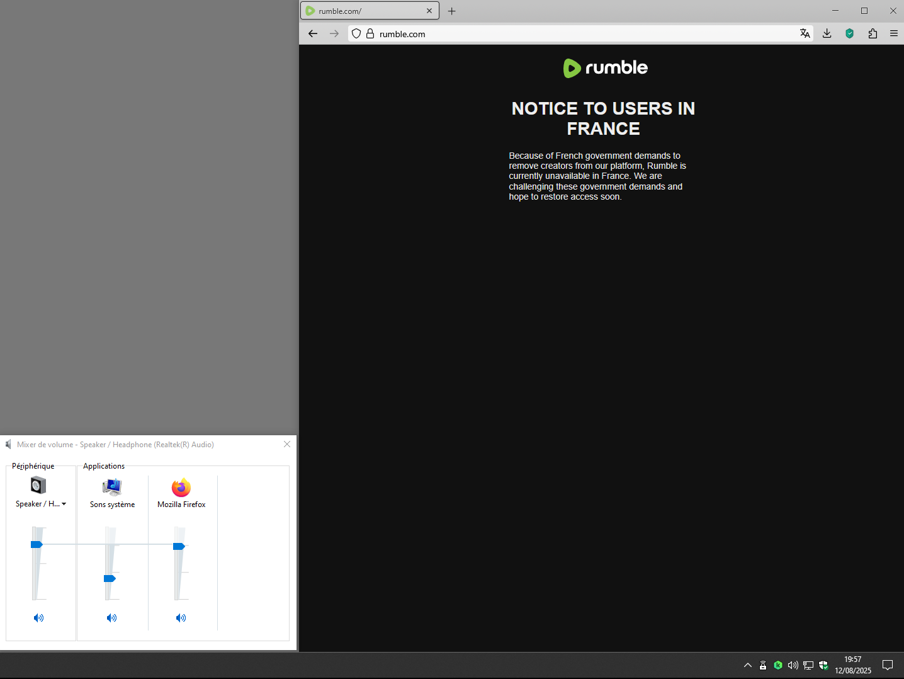Screen dimensions: 904x679
Task: Go back to the previous page in Firefox
Action: coord(313,33)
